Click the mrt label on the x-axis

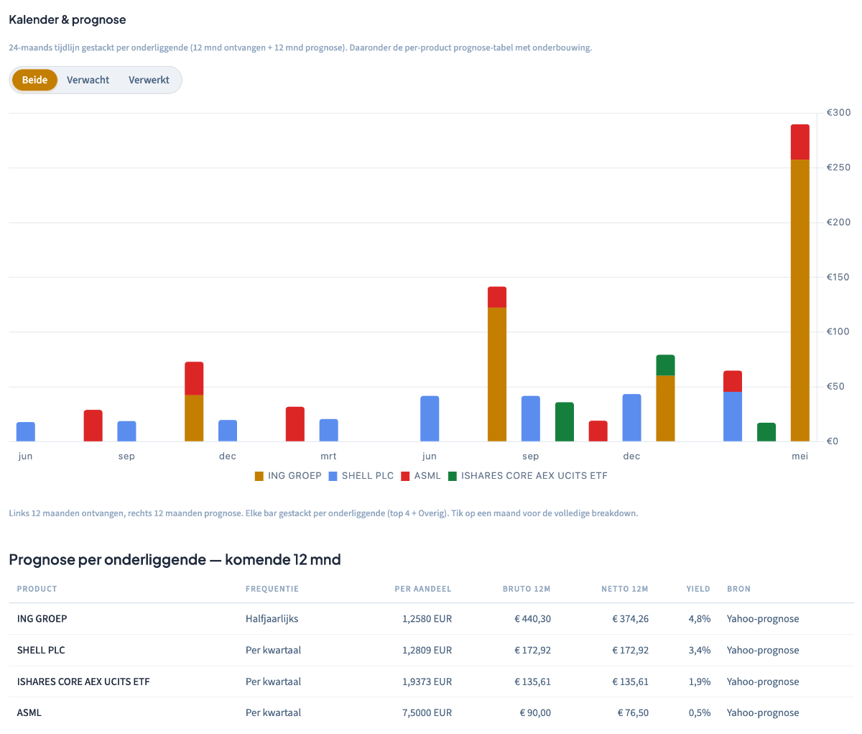328,457
